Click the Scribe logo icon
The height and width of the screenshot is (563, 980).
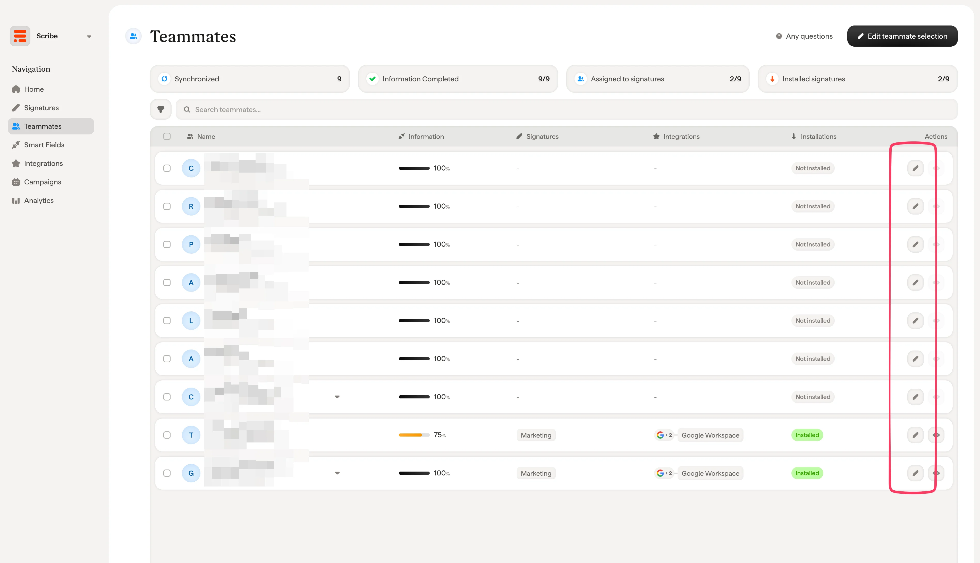[20, 36]
